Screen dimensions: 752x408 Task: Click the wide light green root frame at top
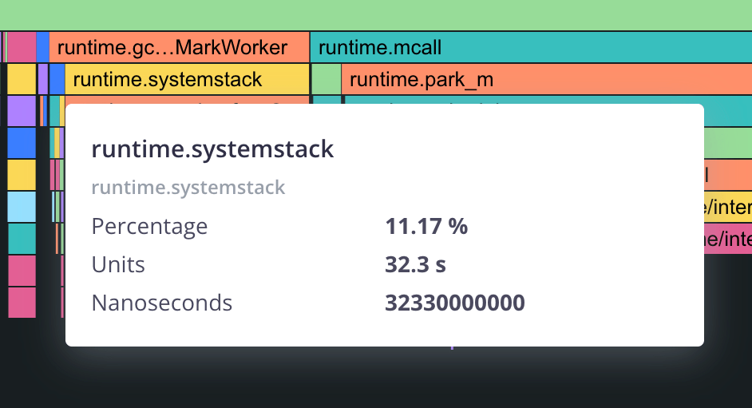pos(376,15)
